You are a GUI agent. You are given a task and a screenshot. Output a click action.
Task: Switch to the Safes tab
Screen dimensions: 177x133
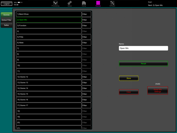[6, 25]
